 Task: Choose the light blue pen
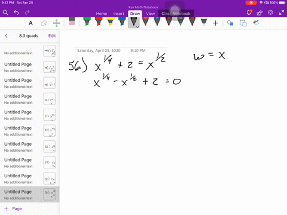[x=181, y=21]
